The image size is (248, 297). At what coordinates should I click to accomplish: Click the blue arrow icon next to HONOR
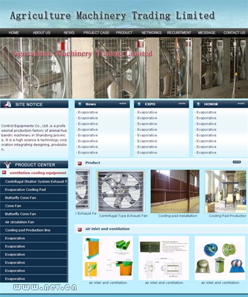pyautogui.click(x=198, y=104)
